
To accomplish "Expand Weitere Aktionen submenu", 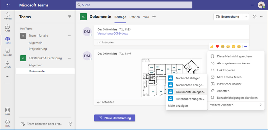I will (236, 105).
